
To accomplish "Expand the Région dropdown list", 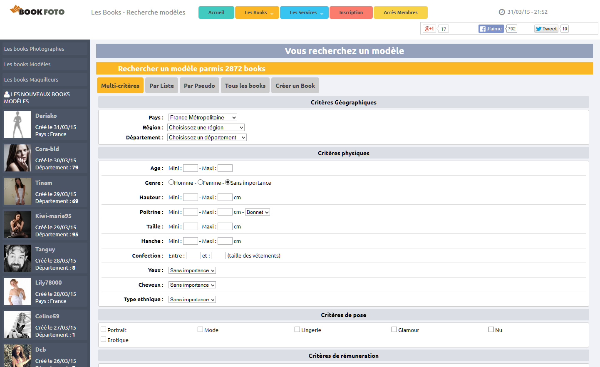I will click(206, 128).
